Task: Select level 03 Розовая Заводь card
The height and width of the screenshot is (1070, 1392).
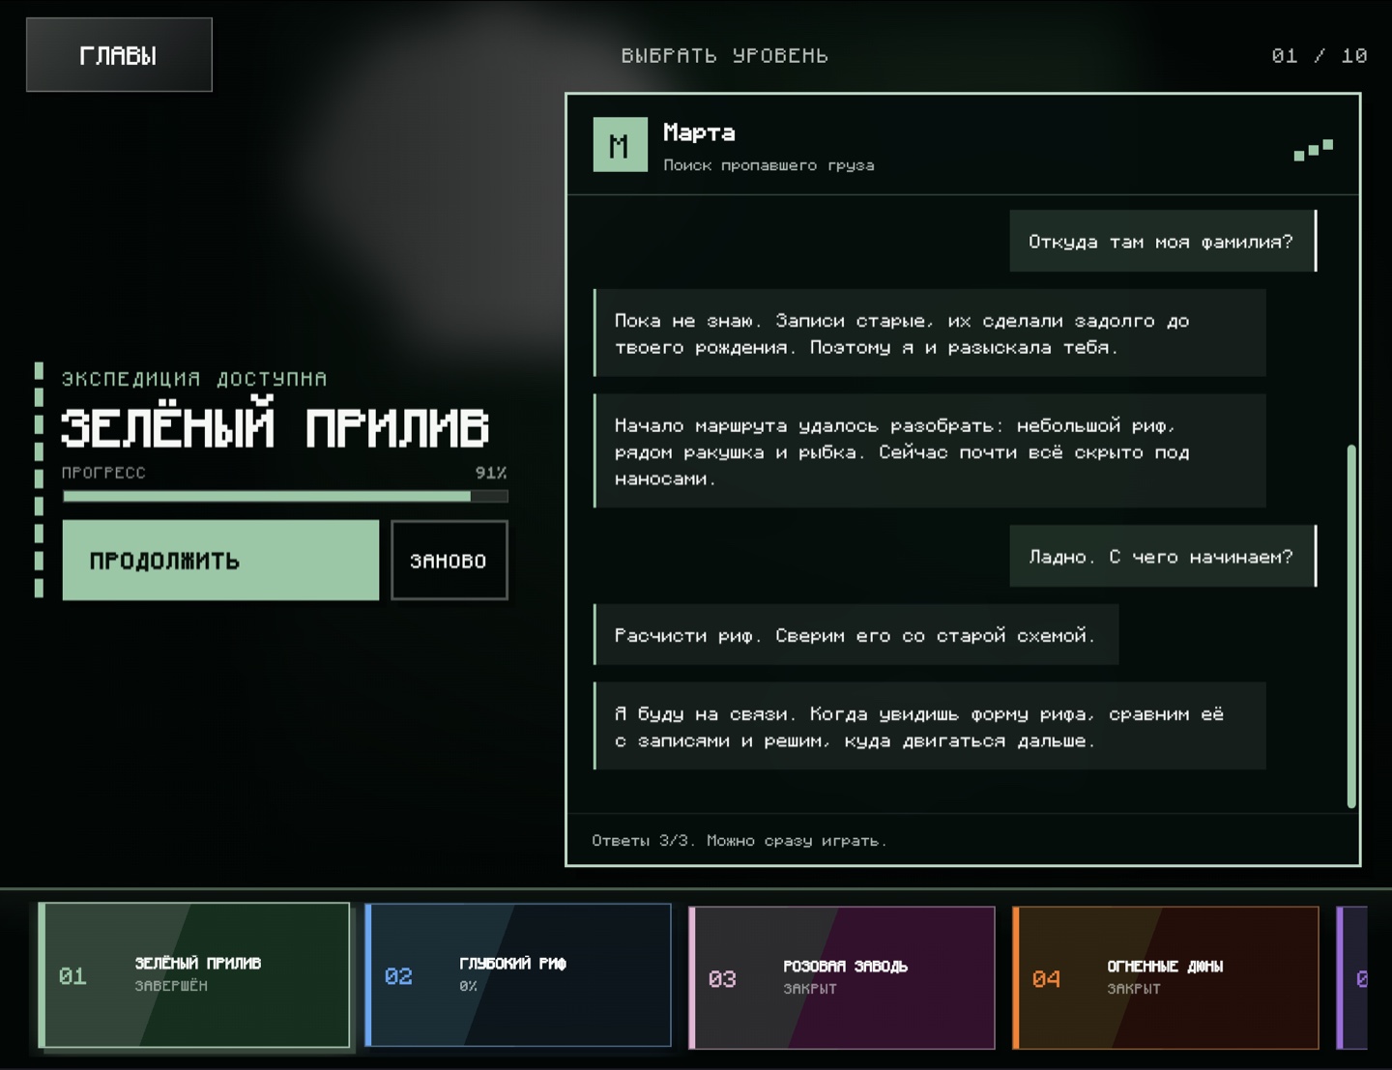Action: [x=842, y=978]
